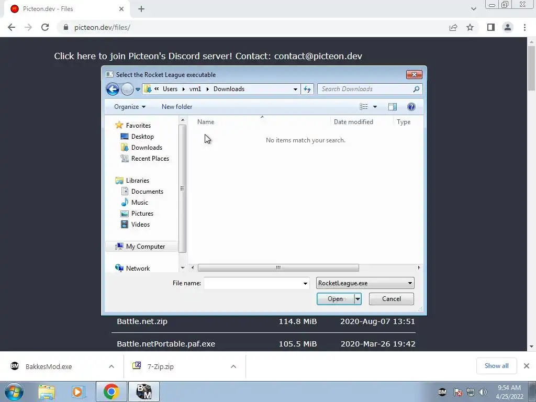Go back in the file dialog
The image size is (536, 402).
(113, 89)
